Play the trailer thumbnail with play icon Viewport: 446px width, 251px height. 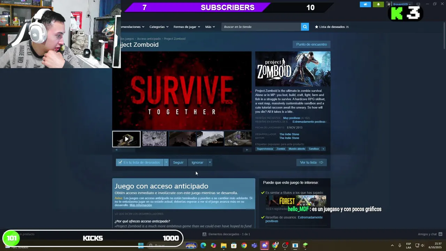126,139
